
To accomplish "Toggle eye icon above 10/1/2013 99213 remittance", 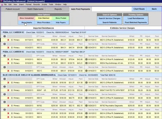I will [x=5, y=79].
